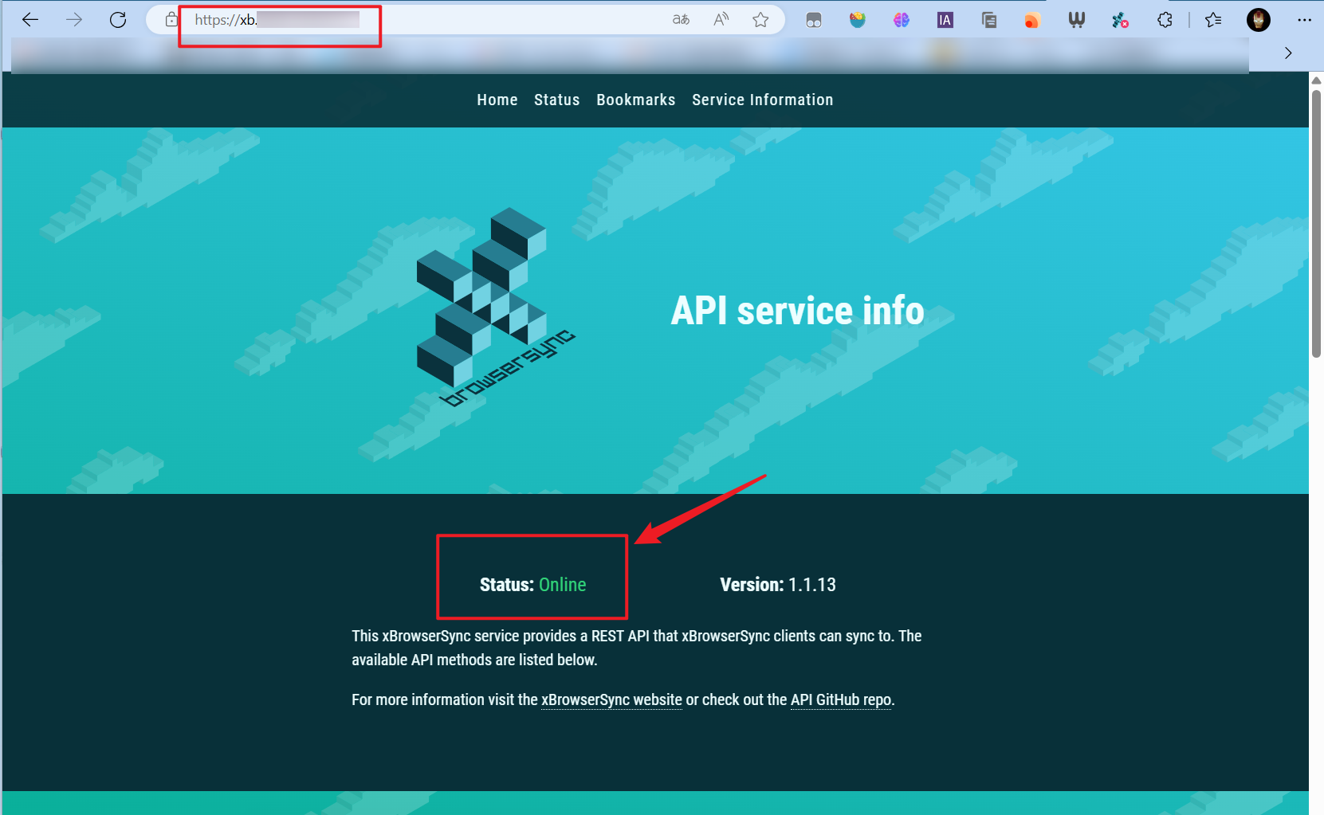Add this page to favorites

click(760, 20)
